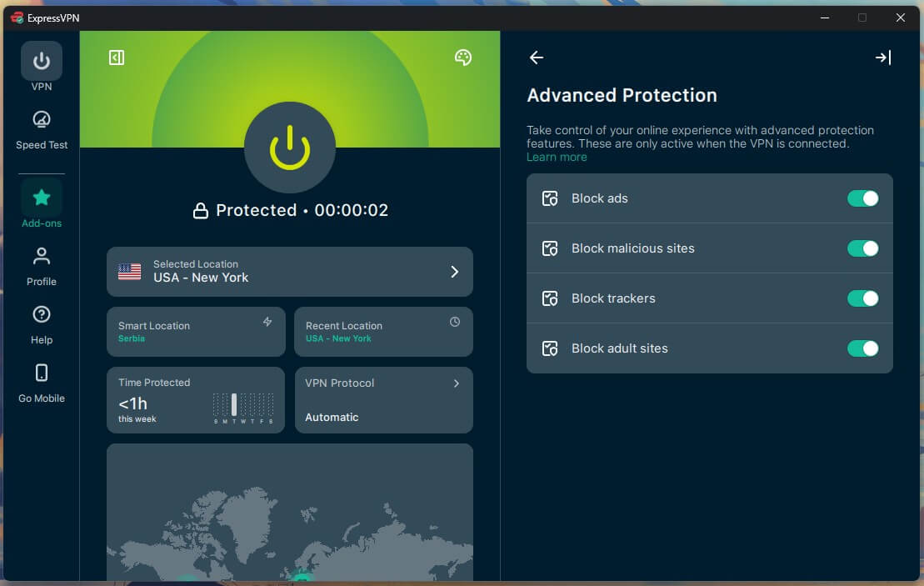Click the USA - New York selected location text
The height and width of the screenshot is (586, 924).
201,278
